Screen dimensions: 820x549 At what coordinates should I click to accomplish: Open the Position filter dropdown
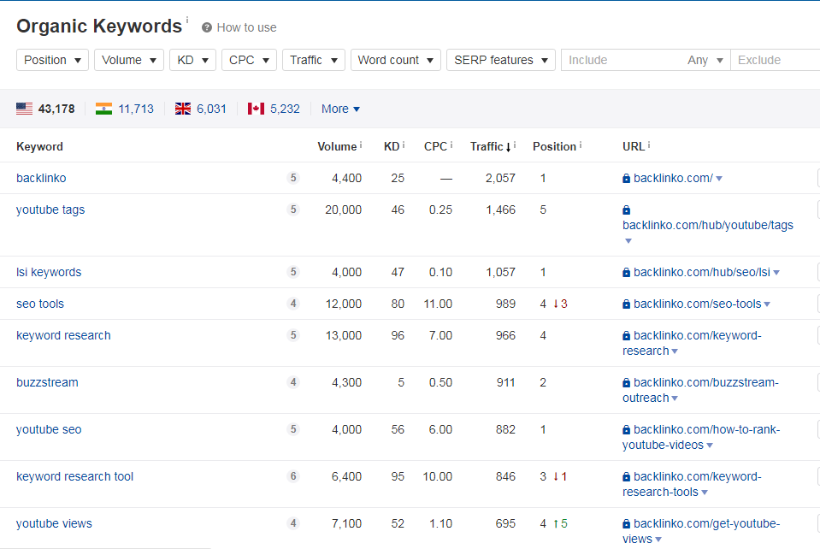(52, 60)
